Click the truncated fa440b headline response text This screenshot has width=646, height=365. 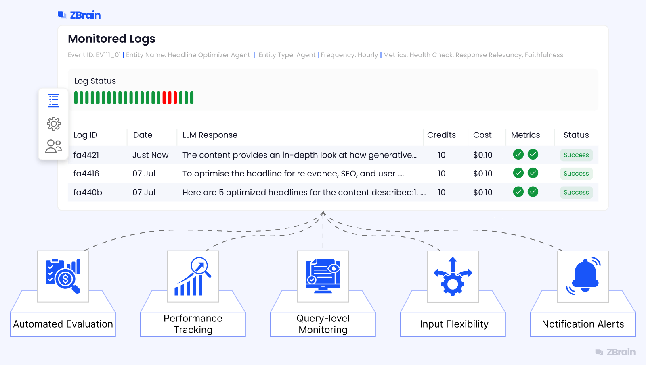click(x=304, y=193)
